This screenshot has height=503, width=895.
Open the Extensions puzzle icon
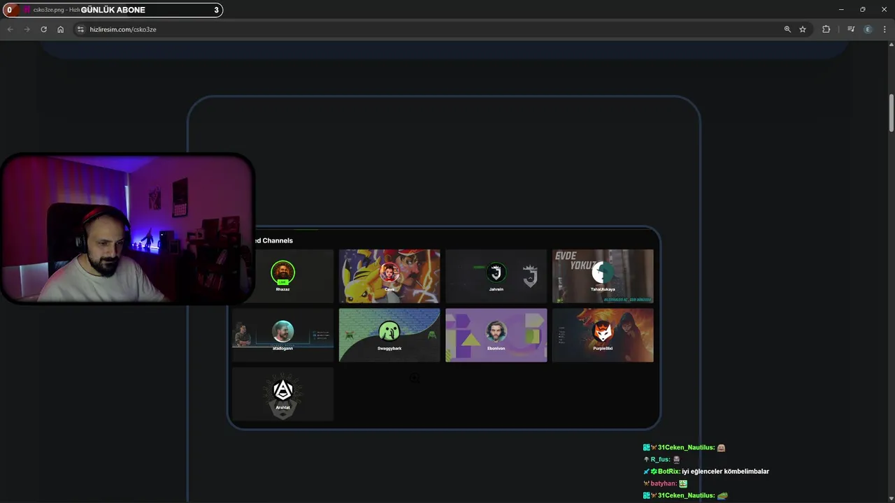pos(826,29)
